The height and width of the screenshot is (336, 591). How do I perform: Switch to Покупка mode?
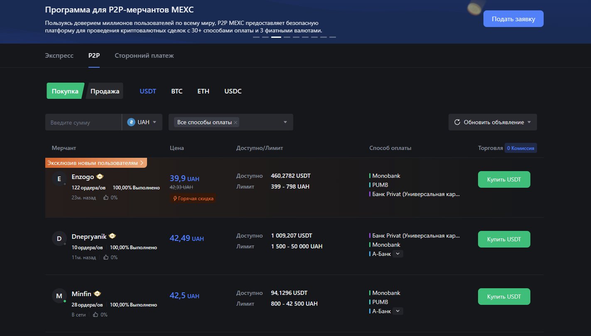[x=65, y=91]
